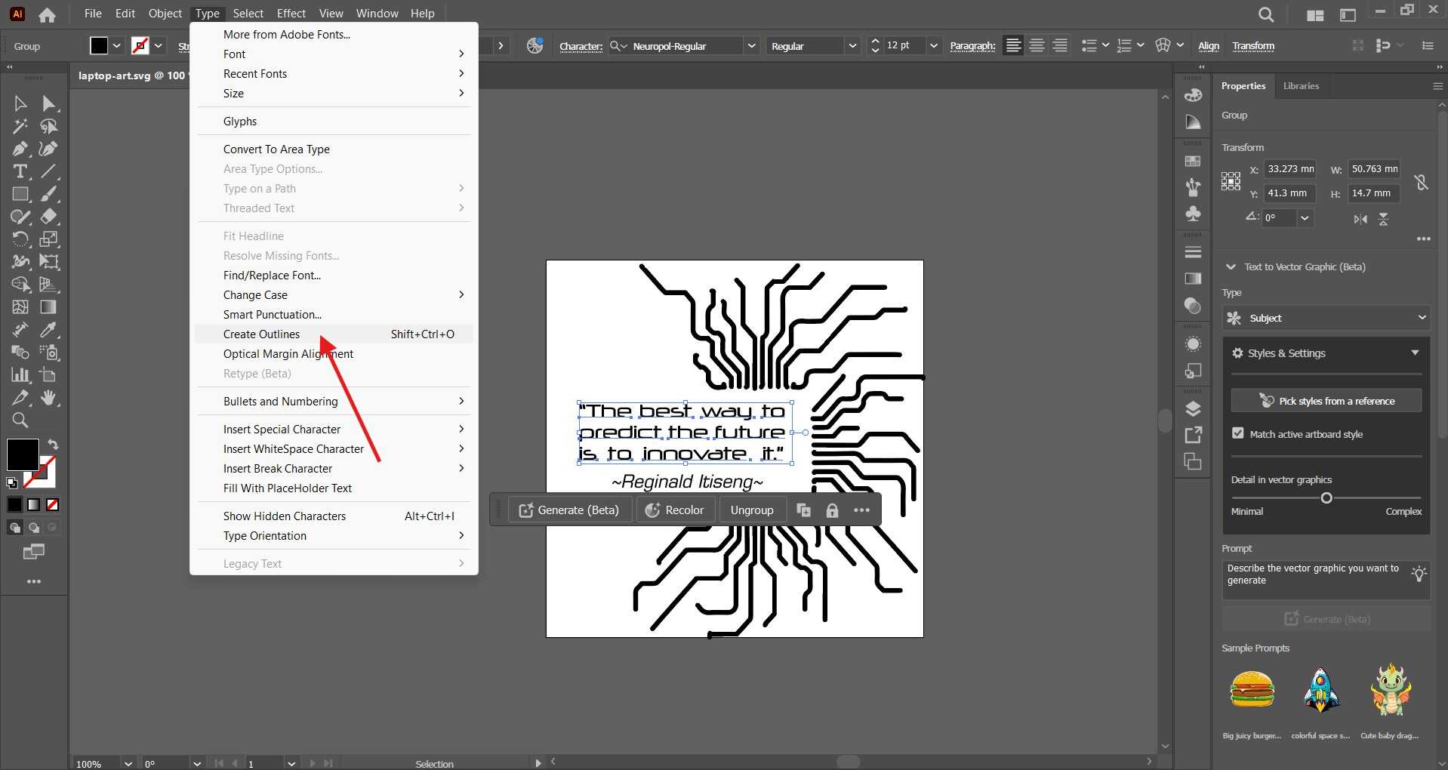Set paragraph alignment to right
1448x770 pixels.
tap(1060, 45)
